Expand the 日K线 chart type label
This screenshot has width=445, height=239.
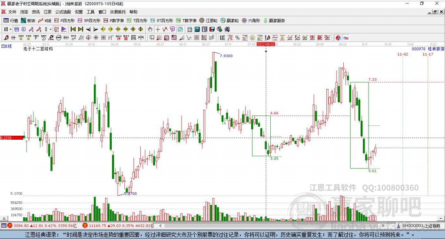click(6, 45)
